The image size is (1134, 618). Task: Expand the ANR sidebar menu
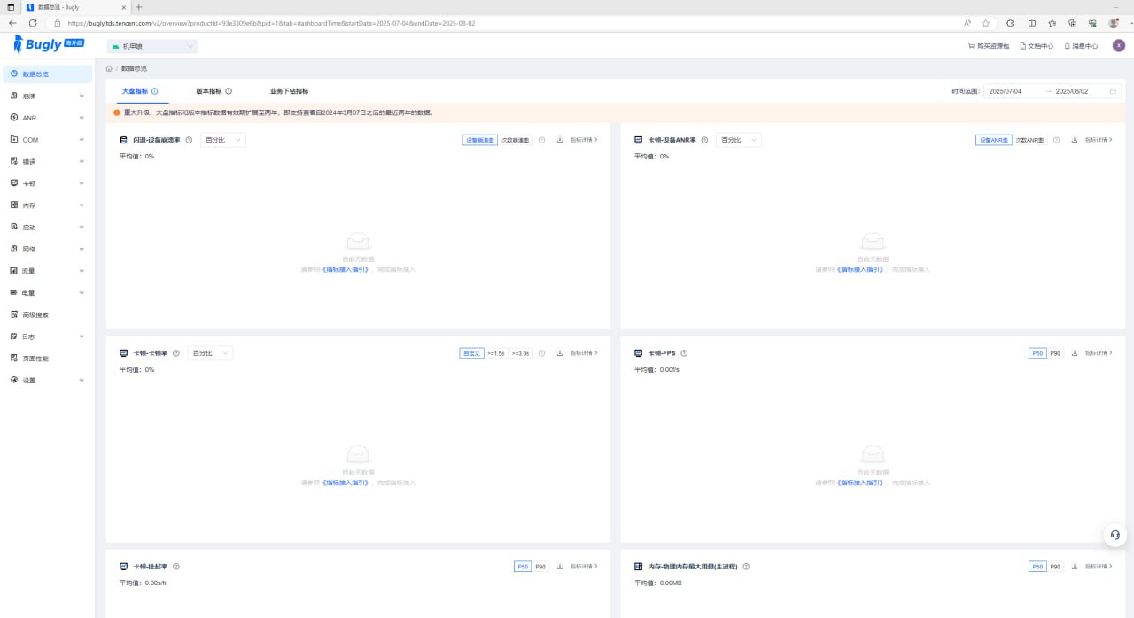48,118
